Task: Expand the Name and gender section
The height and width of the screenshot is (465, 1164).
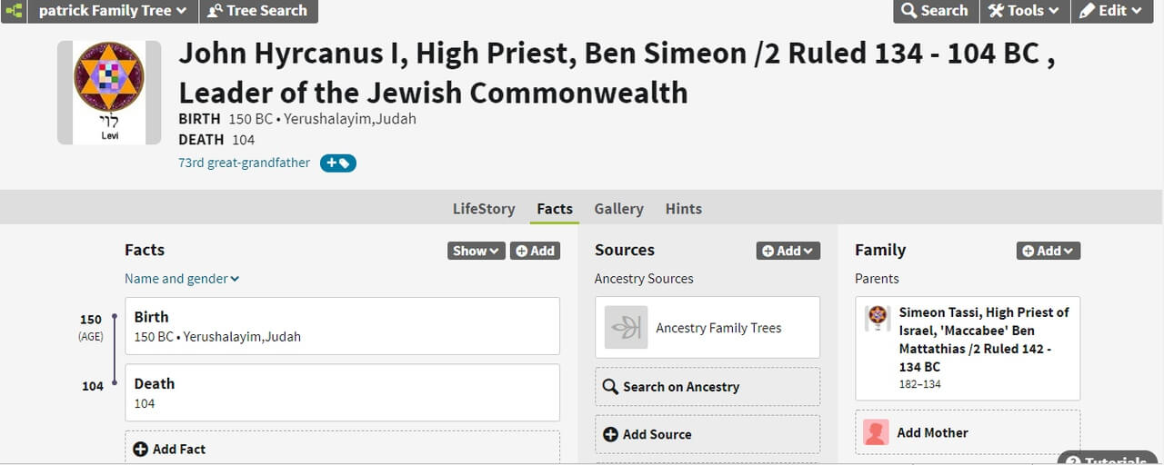Action: click(182, 279)
